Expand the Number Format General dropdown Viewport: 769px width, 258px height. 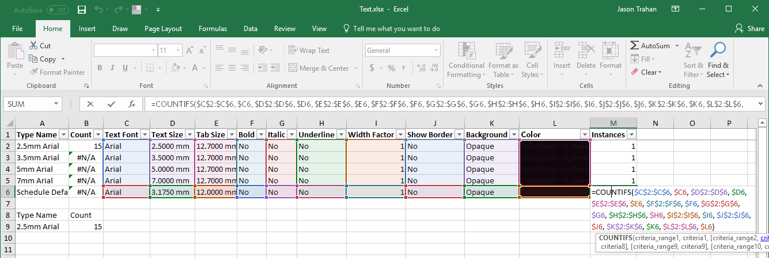point(436,51)
